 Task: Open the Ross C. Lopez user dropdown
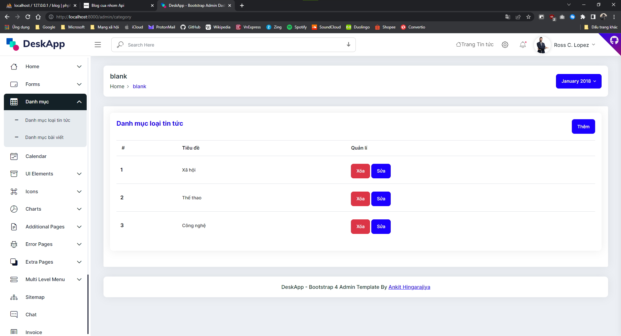pos(574,45)
